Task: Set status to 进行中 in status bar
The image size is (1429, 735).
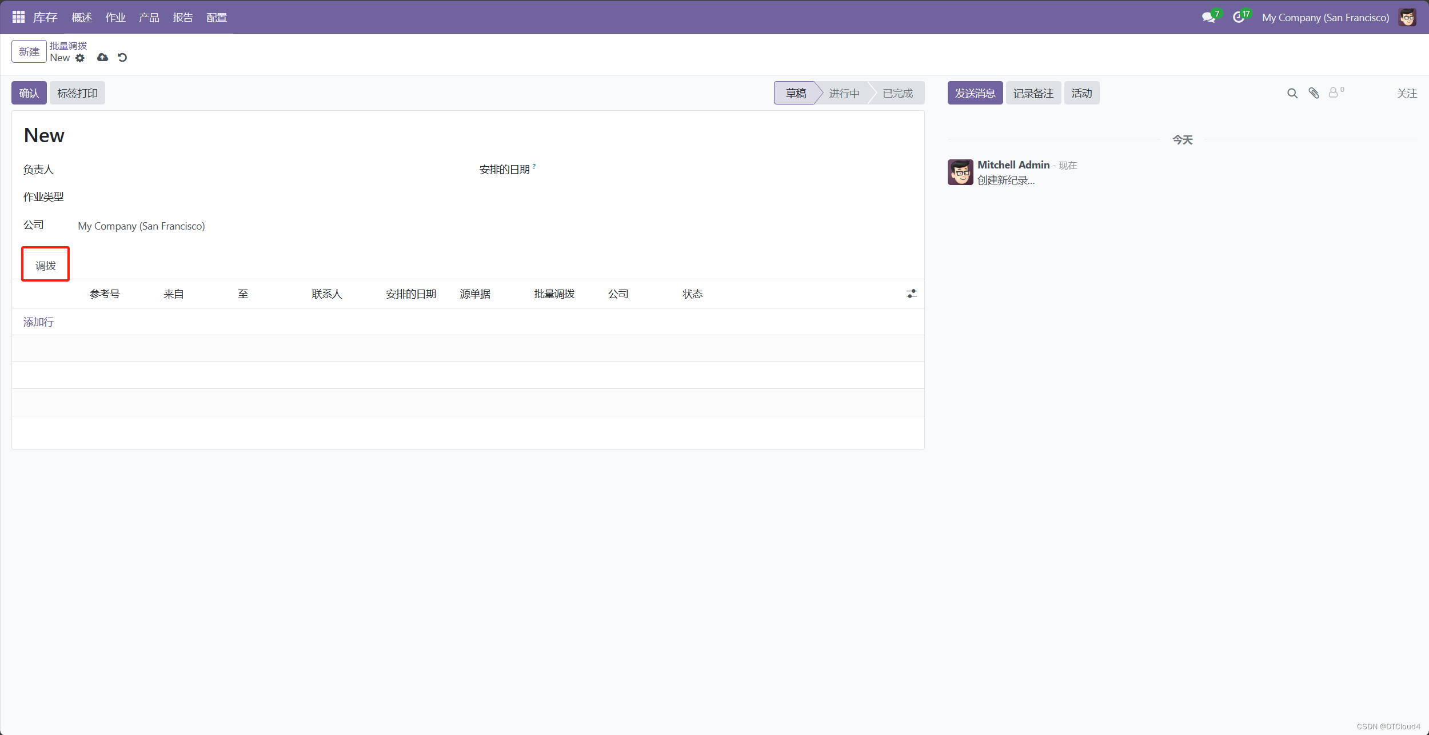Action: [x=844, y=93]
